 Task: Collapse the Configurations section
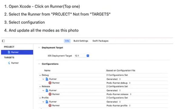tap(39, 64)
